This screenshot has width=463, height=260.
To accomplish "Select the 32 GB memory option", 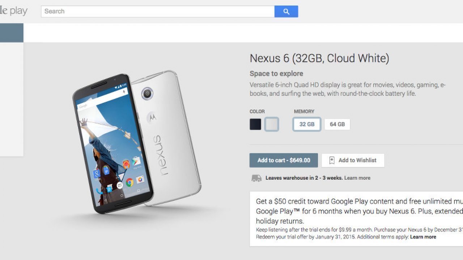I will point(307,124).
